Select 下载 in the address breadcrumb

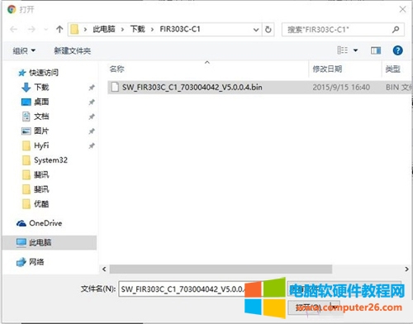point(138,29)
